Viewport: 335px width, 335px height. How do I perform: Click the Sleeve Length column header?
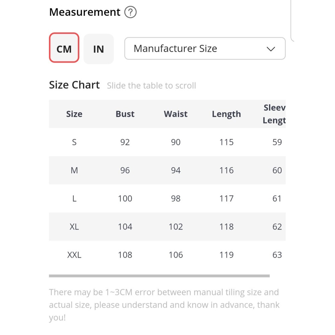point(274,114)
